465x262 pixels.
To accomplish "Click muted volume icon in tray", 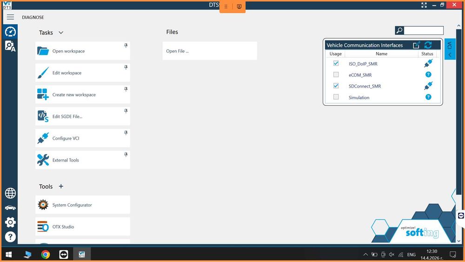I will pyautogui.click(x=392, y=254).
